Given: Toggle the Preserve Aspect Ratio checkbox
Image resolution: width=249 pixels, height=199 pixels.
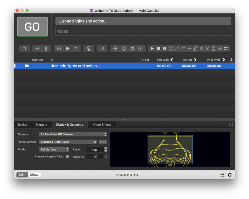Looking at the screenshot, I should (x=67, y=156).
